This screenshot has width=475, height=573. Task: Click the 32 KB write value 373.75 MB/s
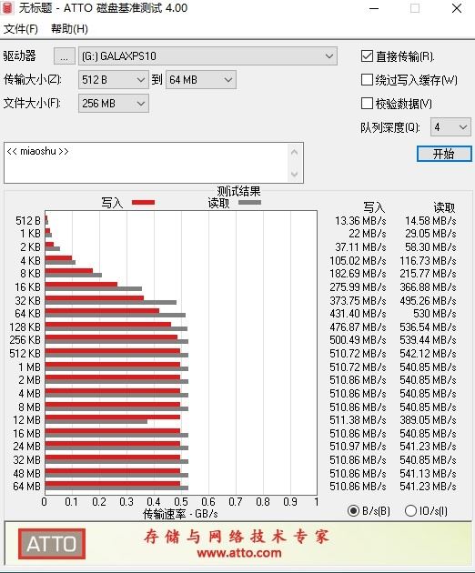[x=358, y=300]
